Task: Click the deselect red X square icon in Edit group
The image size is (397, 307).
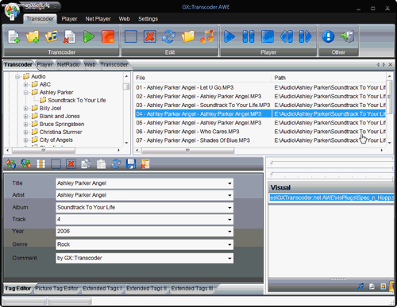Action: pos(150,36)
